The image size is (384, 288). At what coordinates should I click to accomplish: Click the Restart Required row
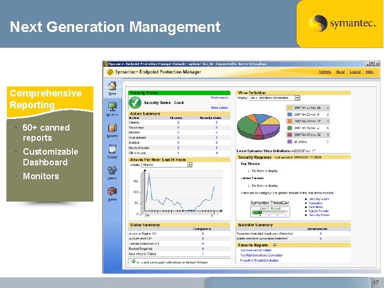(x=179, y=249)
